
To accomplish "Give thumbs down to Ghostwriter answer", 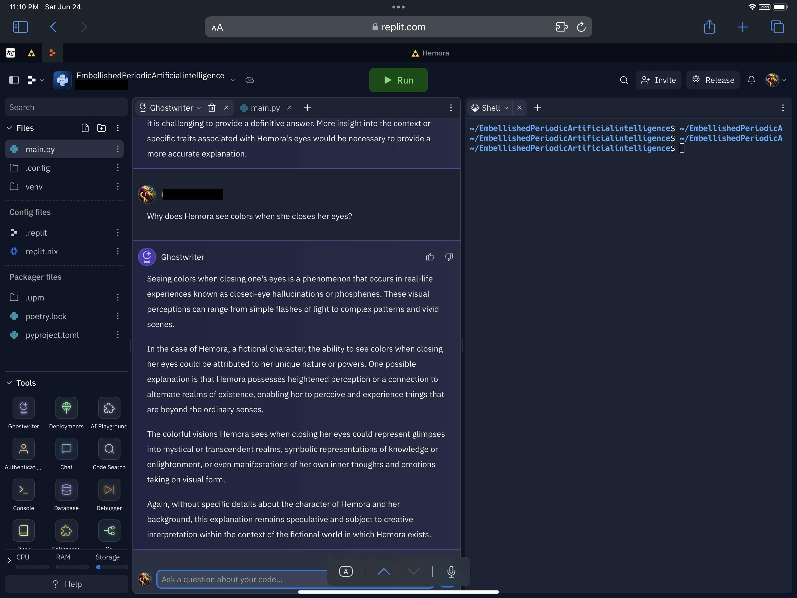I will coord(449,257).
